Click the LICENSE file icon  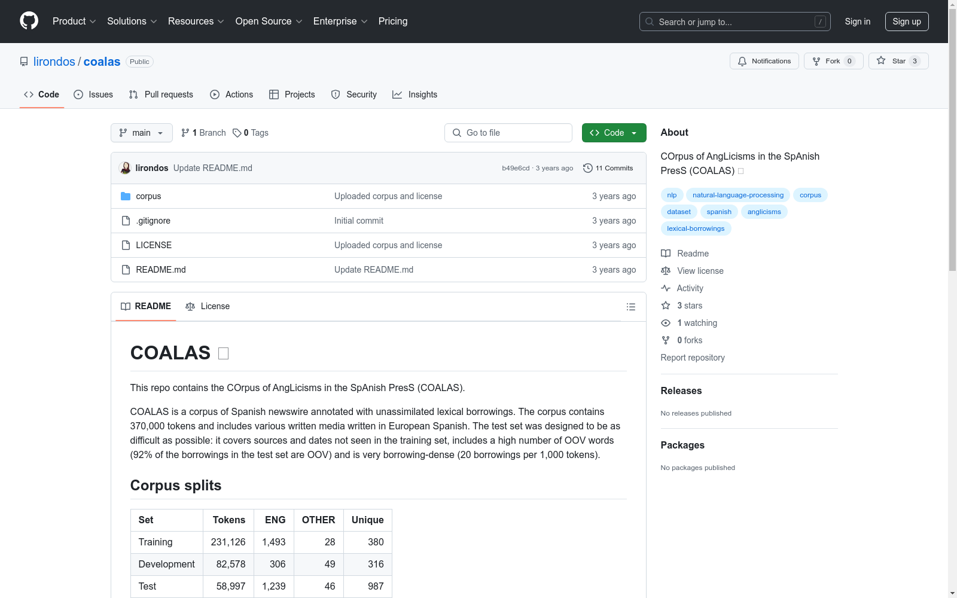[126, 245]
